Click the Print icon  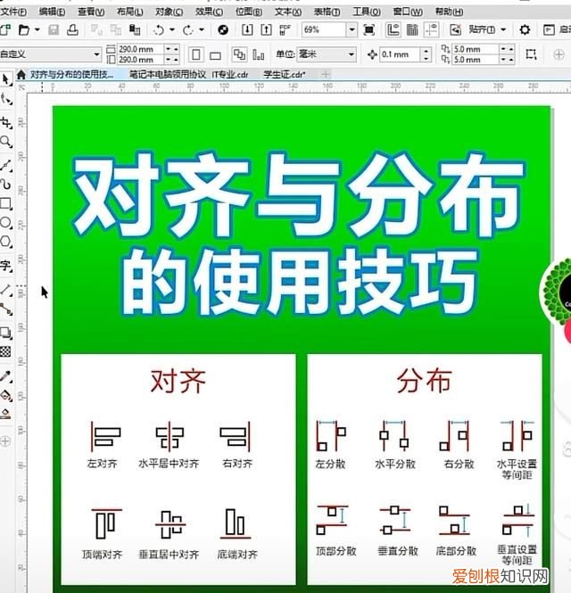[x=72, y=29]
